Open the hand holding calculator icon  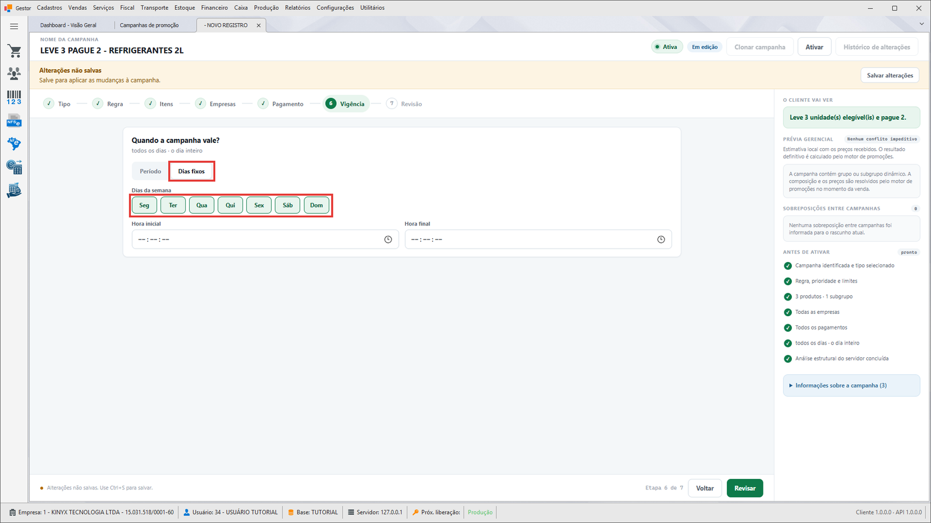[x=14, y=191]
